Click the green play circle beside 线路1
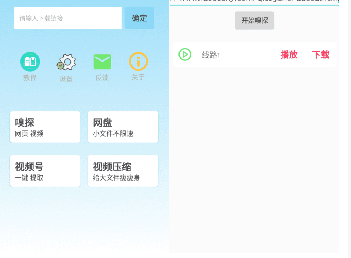The width and height of the screenshot is (351, 258). click(185, 55)
